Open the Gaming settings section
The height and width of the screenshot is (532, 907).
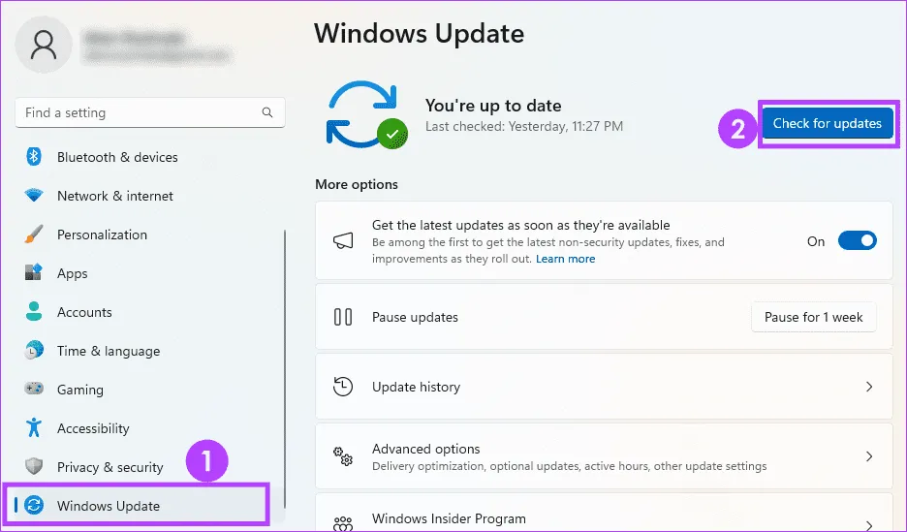[x=79, y=390]
